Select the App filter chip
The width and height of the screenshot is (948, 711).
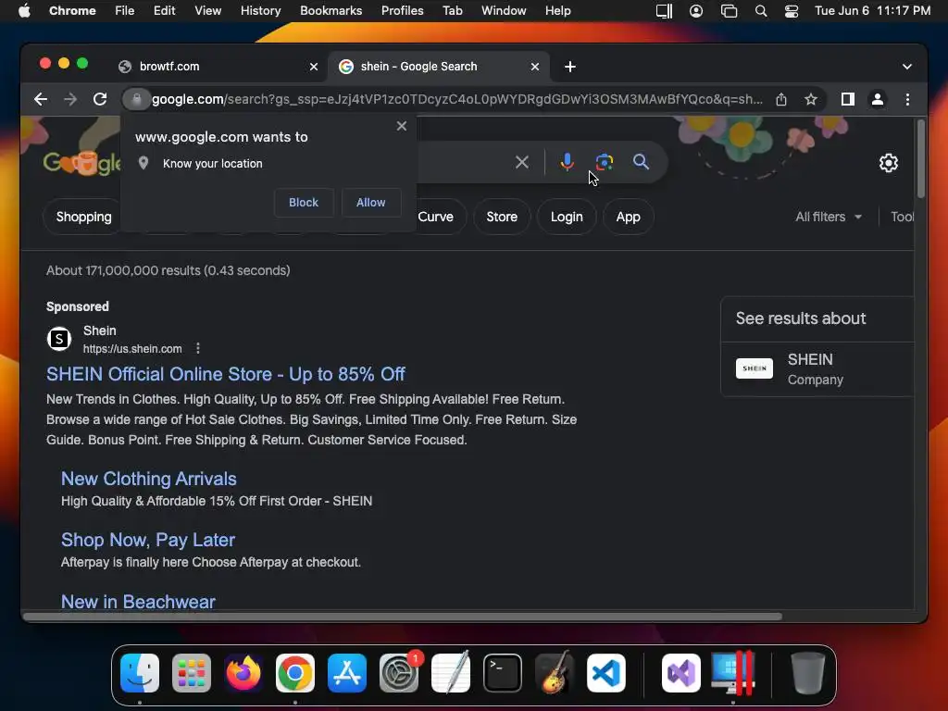[629, 217]
